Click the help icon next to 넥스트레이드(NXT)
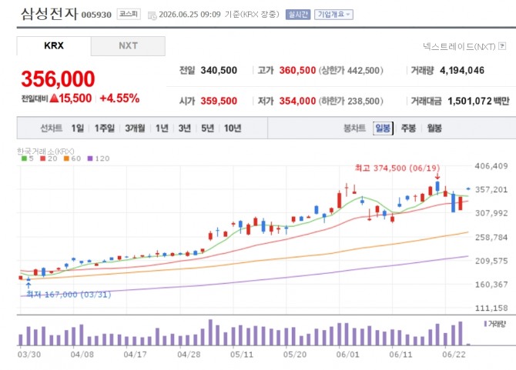This screenshot has height=370, width=516. click(x=502, y=46)
